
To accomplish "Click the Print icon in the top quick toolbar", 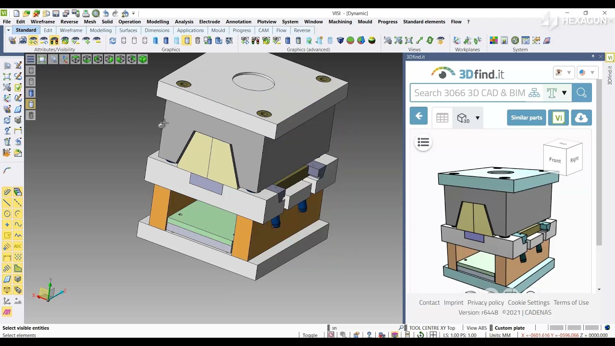I will click(x=86, y=13).
